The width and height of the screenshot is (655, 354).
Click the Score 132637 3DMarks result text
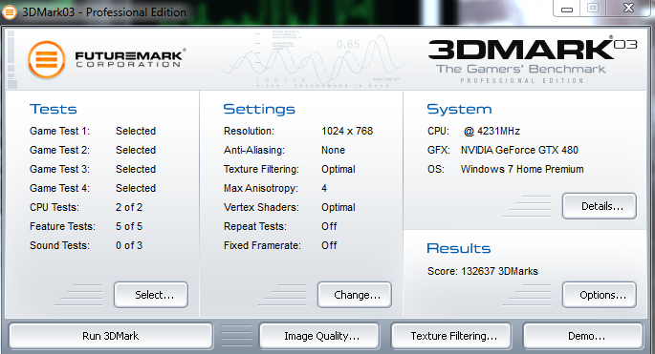click(x=483, y=271)
